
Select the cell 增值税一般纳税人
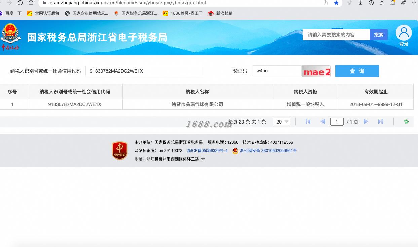pos(305,104)
